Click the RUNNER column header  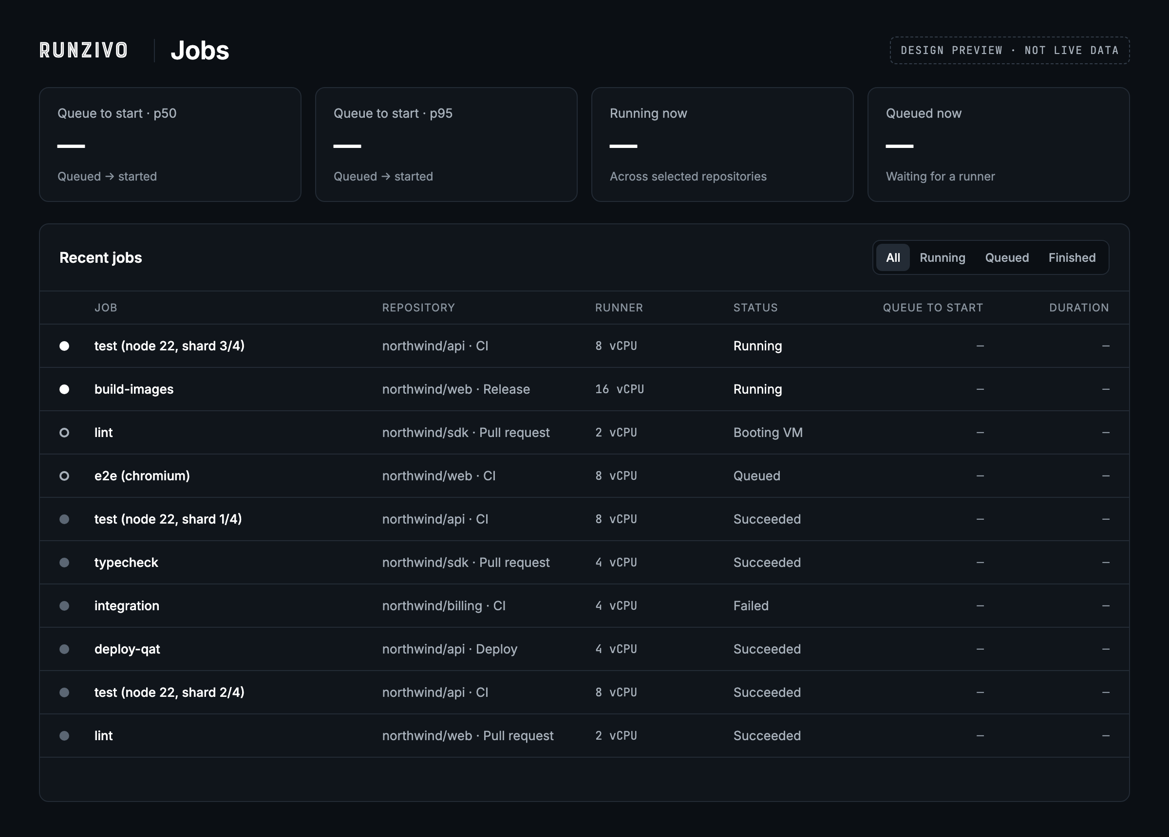[619, 308]
